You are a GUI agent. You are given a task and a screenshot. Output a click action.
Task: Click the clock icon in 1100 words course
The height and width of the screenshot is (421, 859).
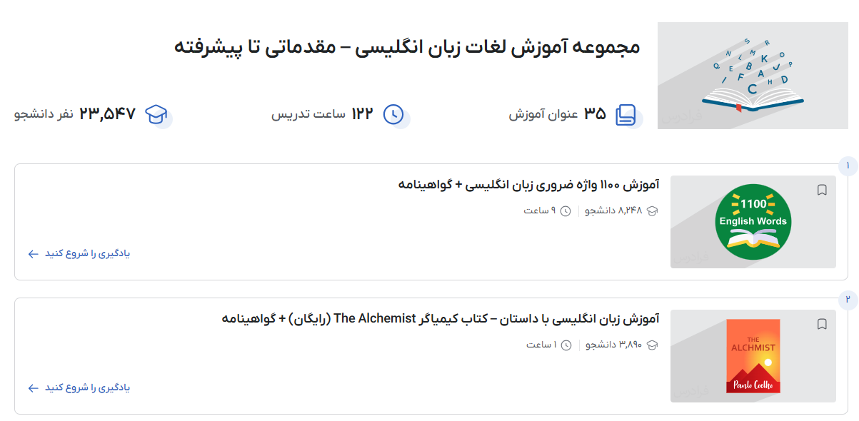point(566,211)
